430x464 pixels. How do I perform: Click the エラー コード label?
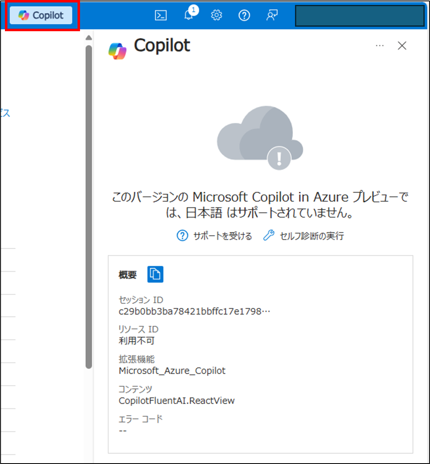tap(140, 419)
